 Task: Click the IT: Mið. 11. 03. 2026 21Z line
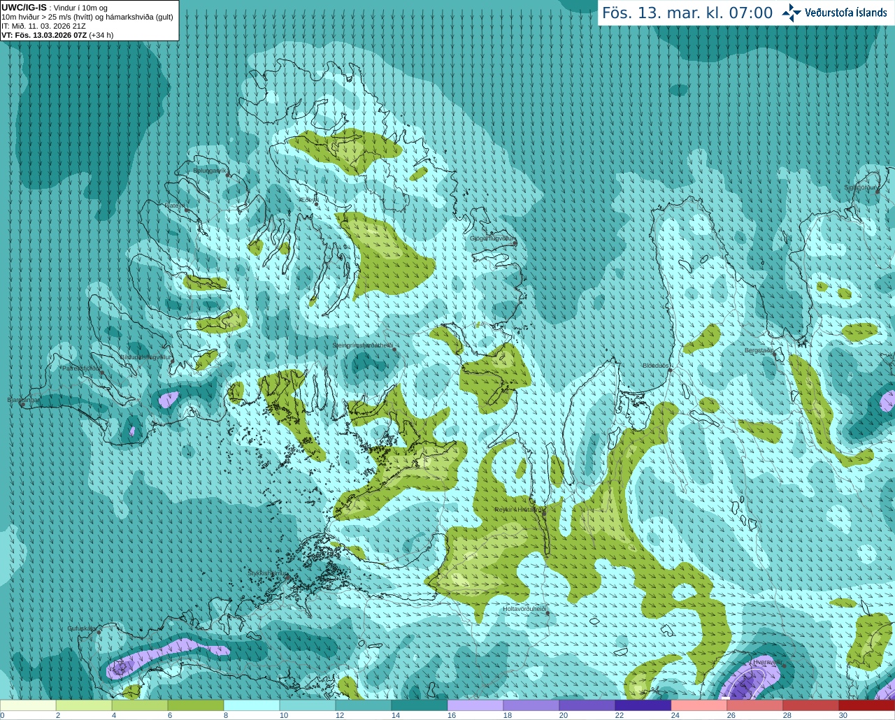click(x=43, y=26)
